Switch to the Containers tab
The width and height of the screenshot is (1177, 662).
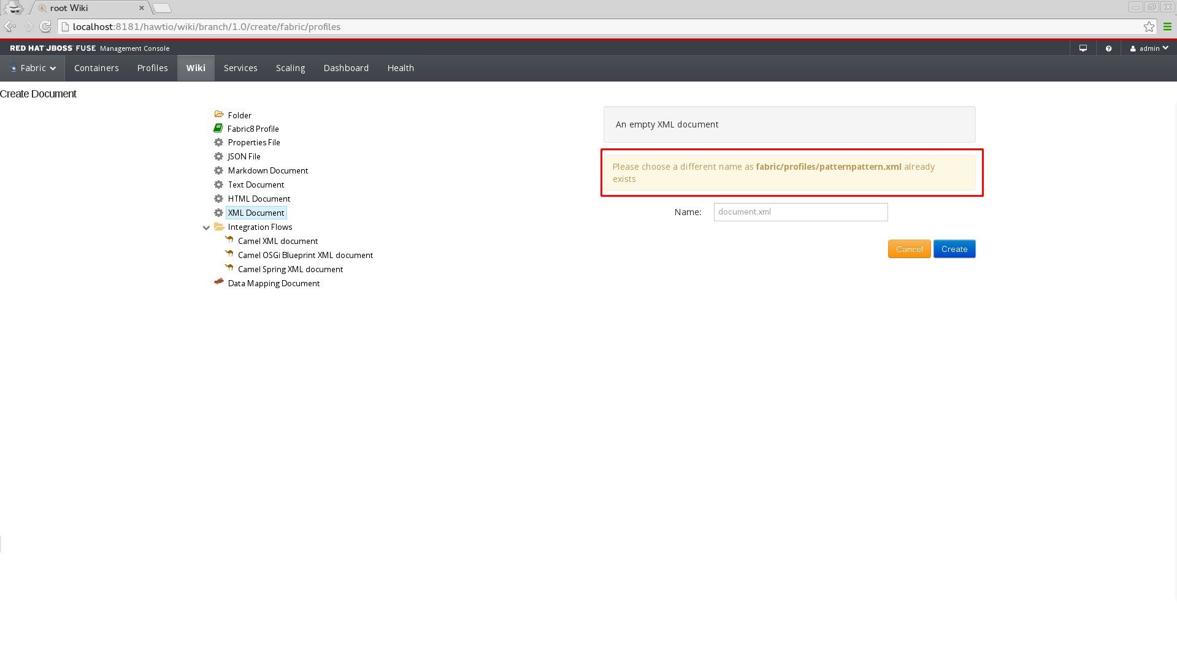96,68
